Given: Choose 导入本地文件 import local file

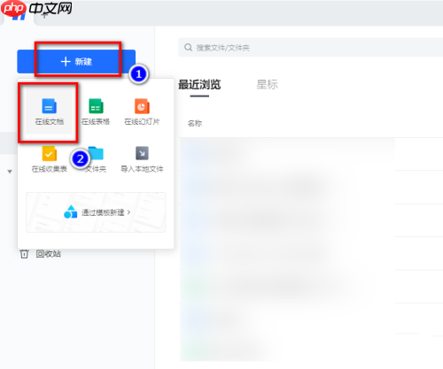Looking at the screenshot, I should tap(142, 159).
